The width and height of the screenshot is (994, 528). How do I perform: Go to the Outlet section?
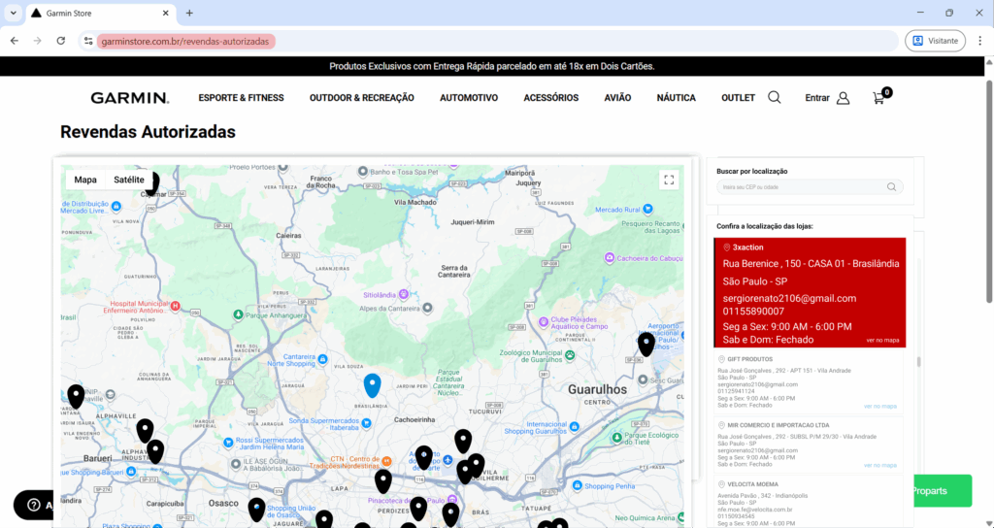point(738,98)
